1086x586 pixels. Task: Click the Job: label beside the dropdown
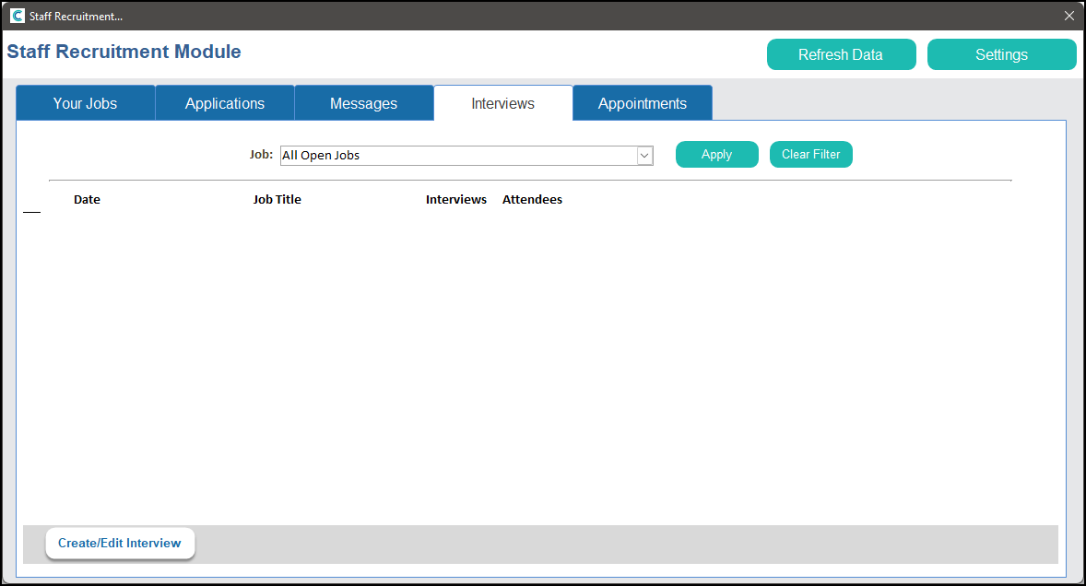261,155
